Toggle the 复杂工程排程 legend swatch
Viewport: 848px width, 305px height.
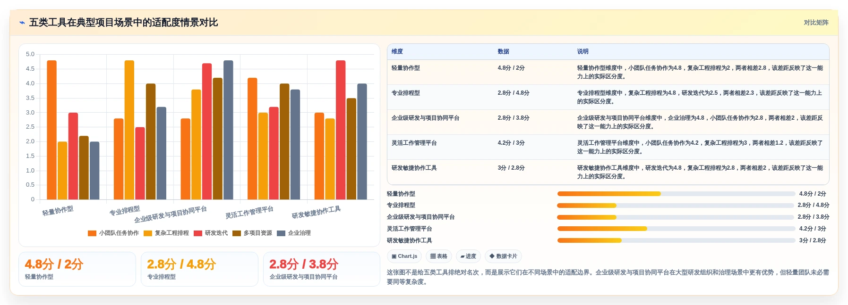tap(148, 233)
